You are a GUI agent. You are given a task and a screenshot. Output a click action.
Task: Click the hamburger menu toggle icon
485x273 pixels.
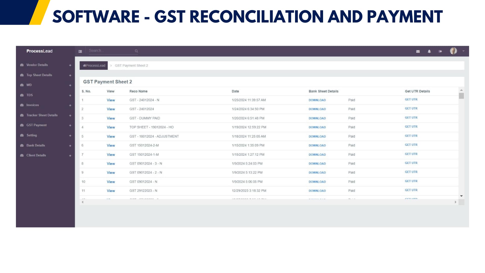(x=80, y=51)
